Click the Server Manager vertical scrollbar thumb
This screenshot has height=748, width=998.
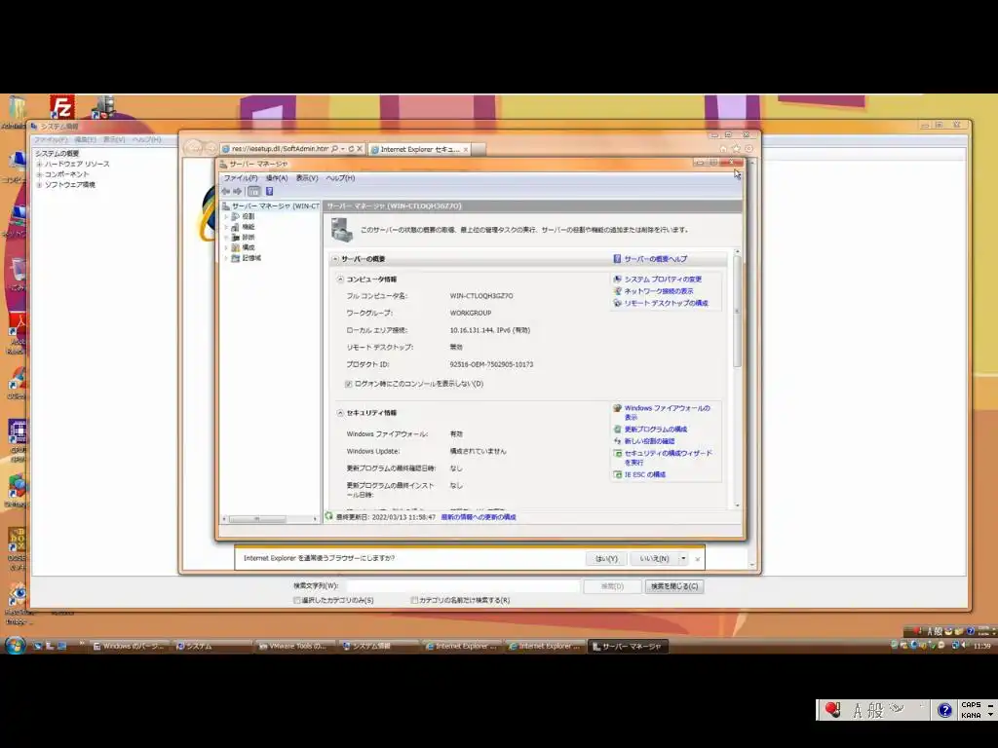(737, 311)
